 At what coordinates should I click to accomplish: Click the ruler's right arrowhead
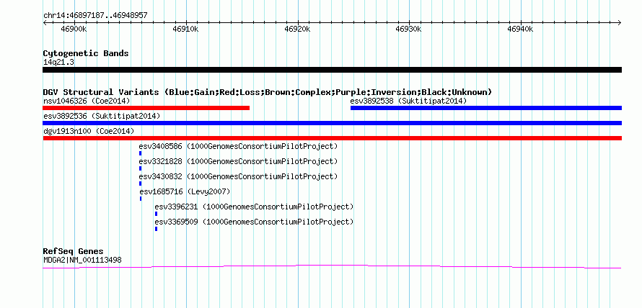620,22
